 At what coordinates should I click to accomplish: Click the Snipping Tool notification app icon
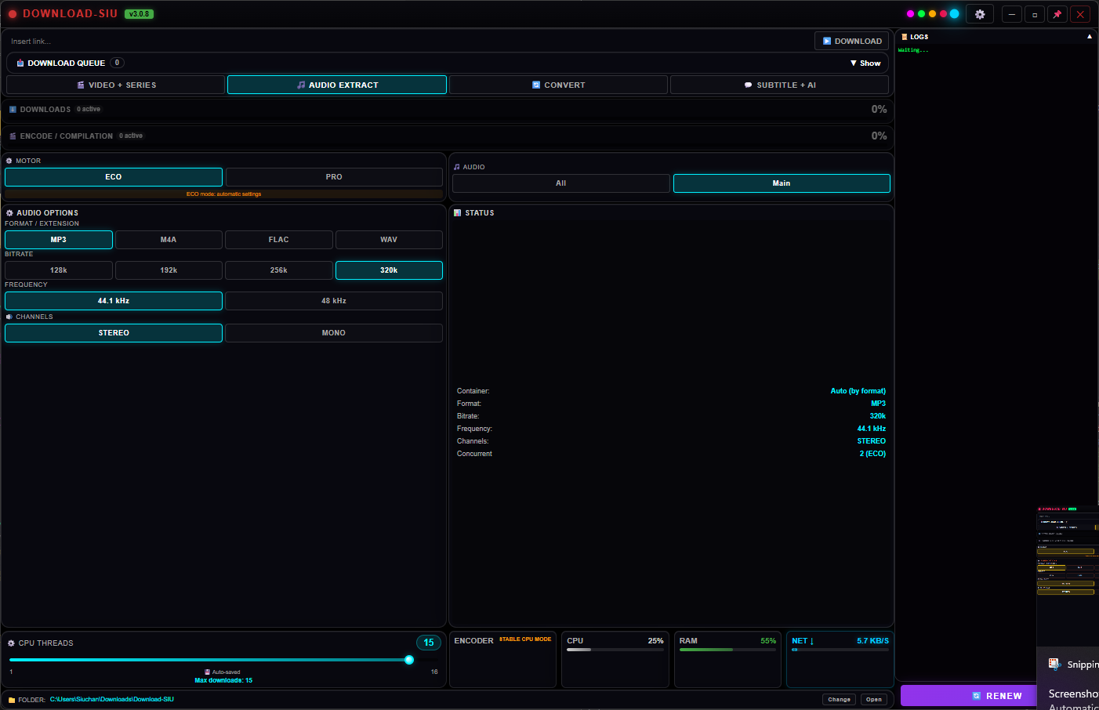click(1054, 664)
